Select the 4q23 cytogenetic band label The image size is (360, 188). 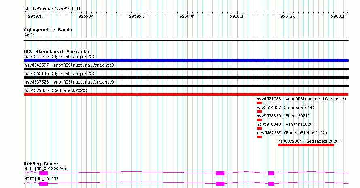click(x=29, y=35)
